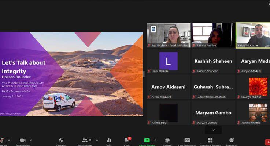The height and width of the screenshot is (146, 270).
Task: Click muted mic icon beside lavanya mathur
Action: [x=239, y=97]
